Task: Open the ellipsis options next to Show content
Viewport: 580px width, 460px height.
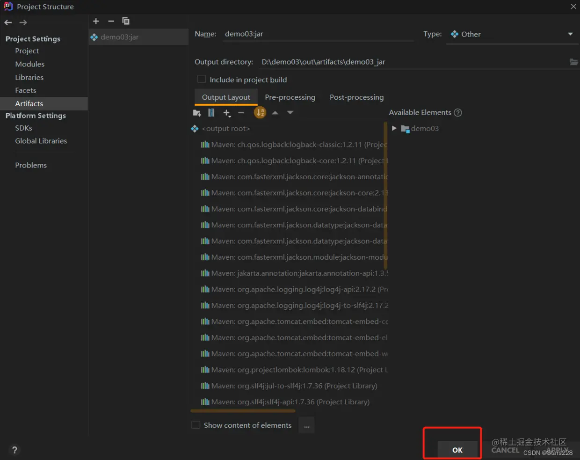Action: (307, 425)
